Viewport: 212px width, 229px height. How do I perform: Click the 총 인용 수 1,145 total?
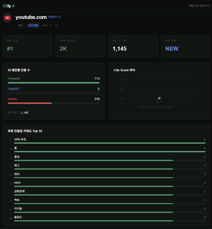18,112
